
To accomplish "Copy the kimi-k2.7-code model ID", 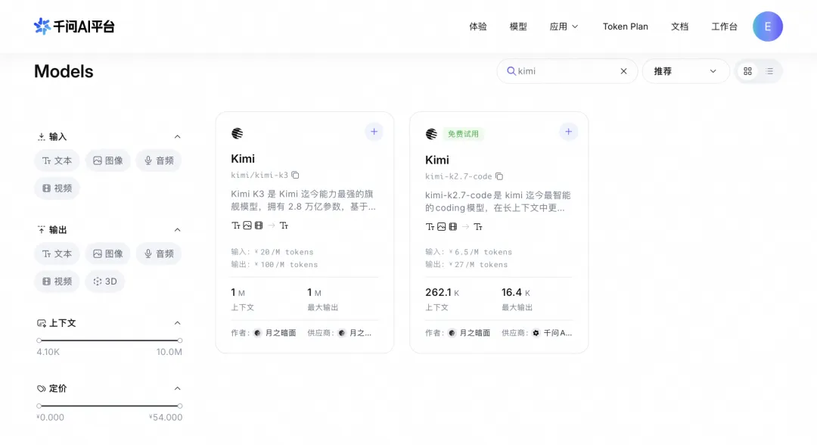I will click(x=499, y=176).
